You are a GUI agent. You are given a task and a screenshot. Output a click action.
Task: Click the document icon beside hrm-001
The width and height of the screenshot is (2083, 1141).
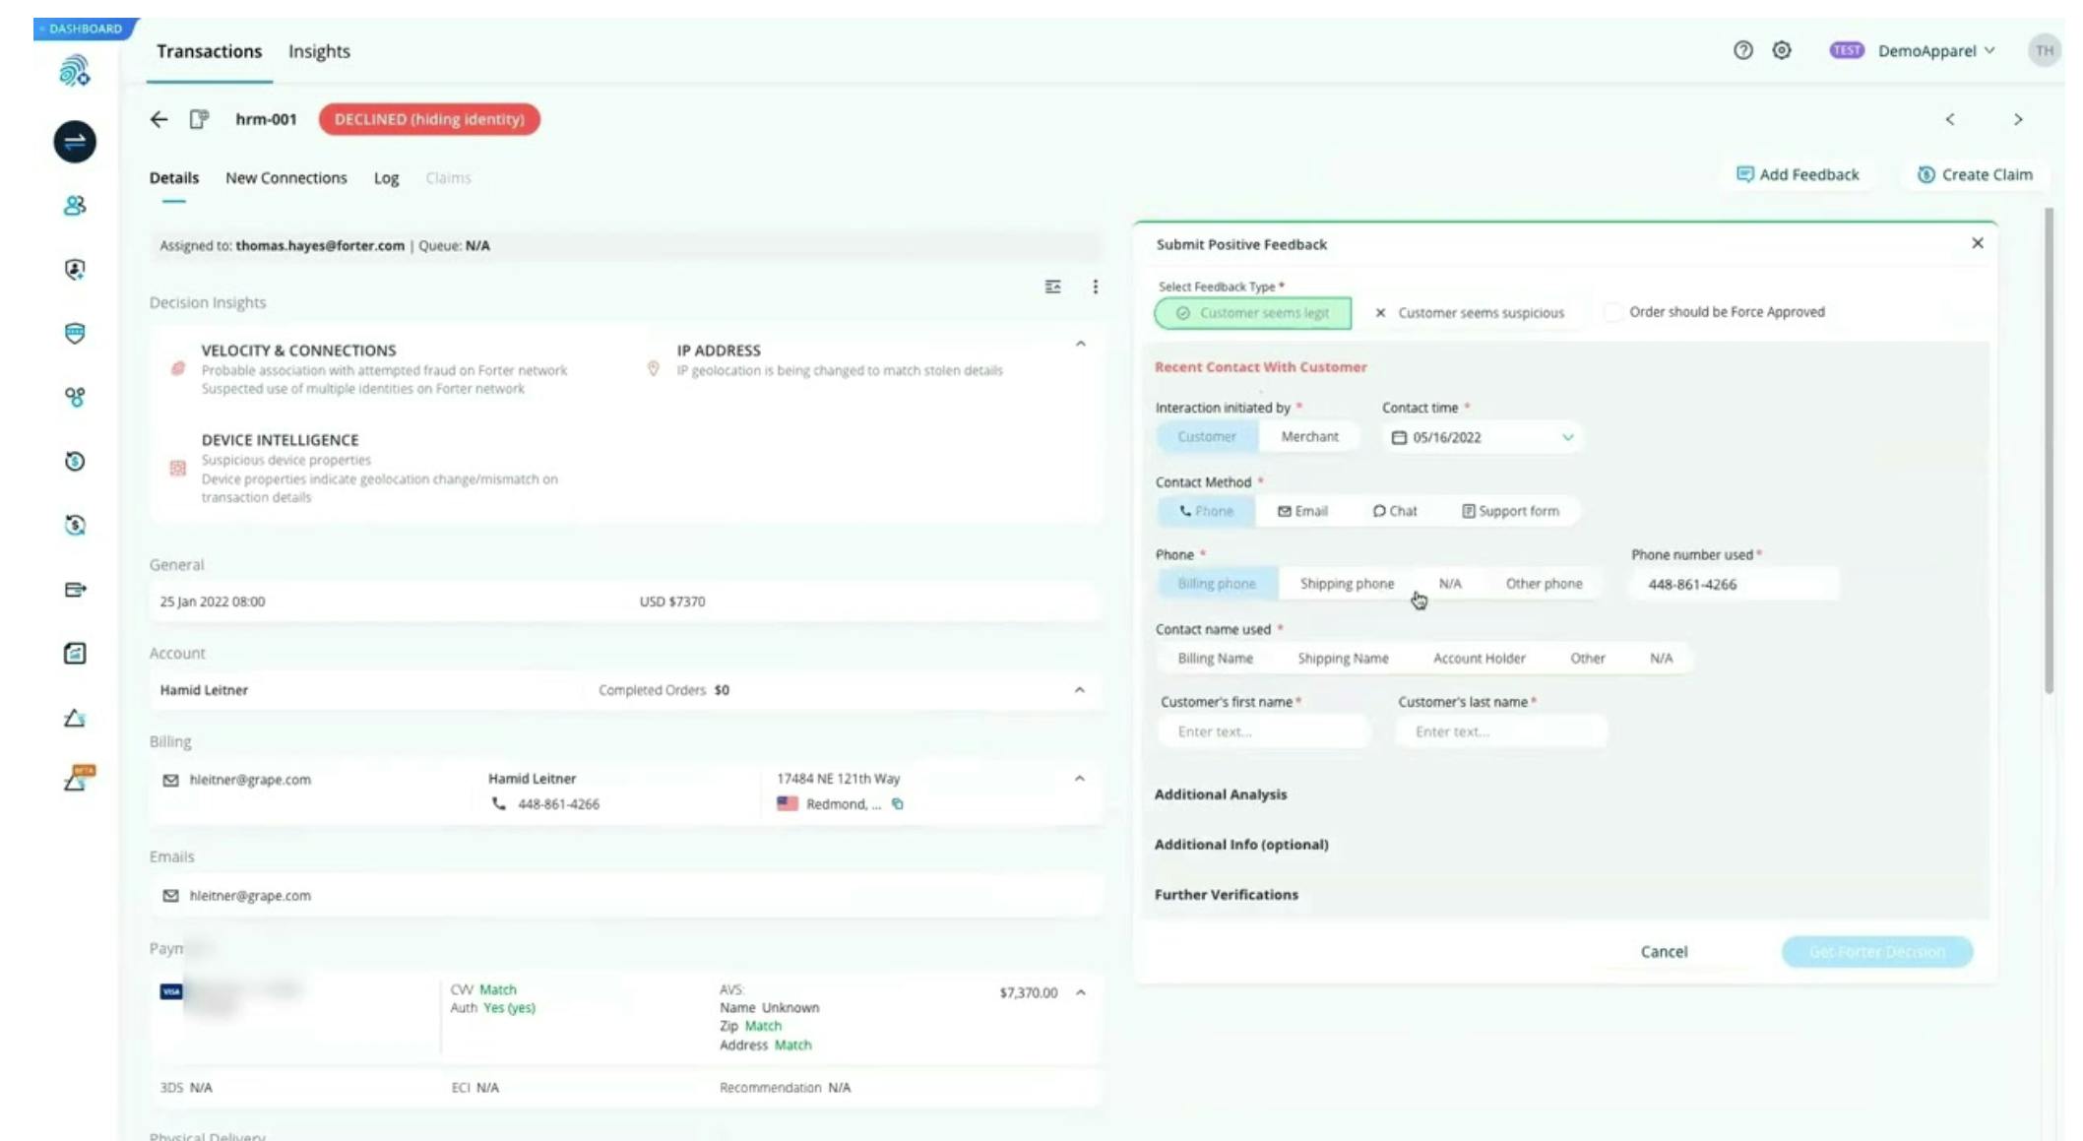pyautogui.click(x=199, y=119)
